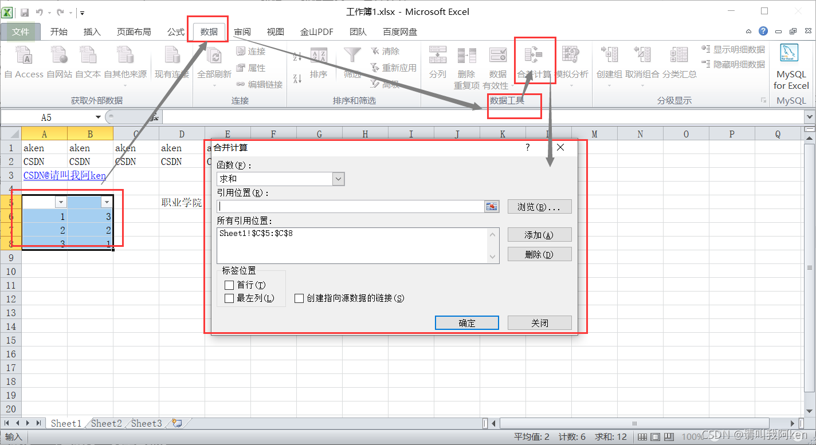This screenshot has width=816, height=445.
Task: Switch to the 审阅 tab
Action: [x=242, y=32]
